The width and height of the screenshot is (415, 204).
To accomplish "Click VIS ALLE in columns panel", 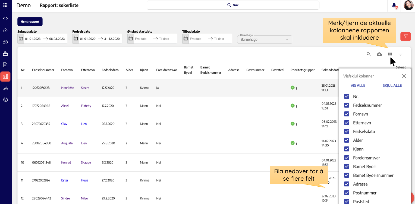I will click(x=358, y=85).
